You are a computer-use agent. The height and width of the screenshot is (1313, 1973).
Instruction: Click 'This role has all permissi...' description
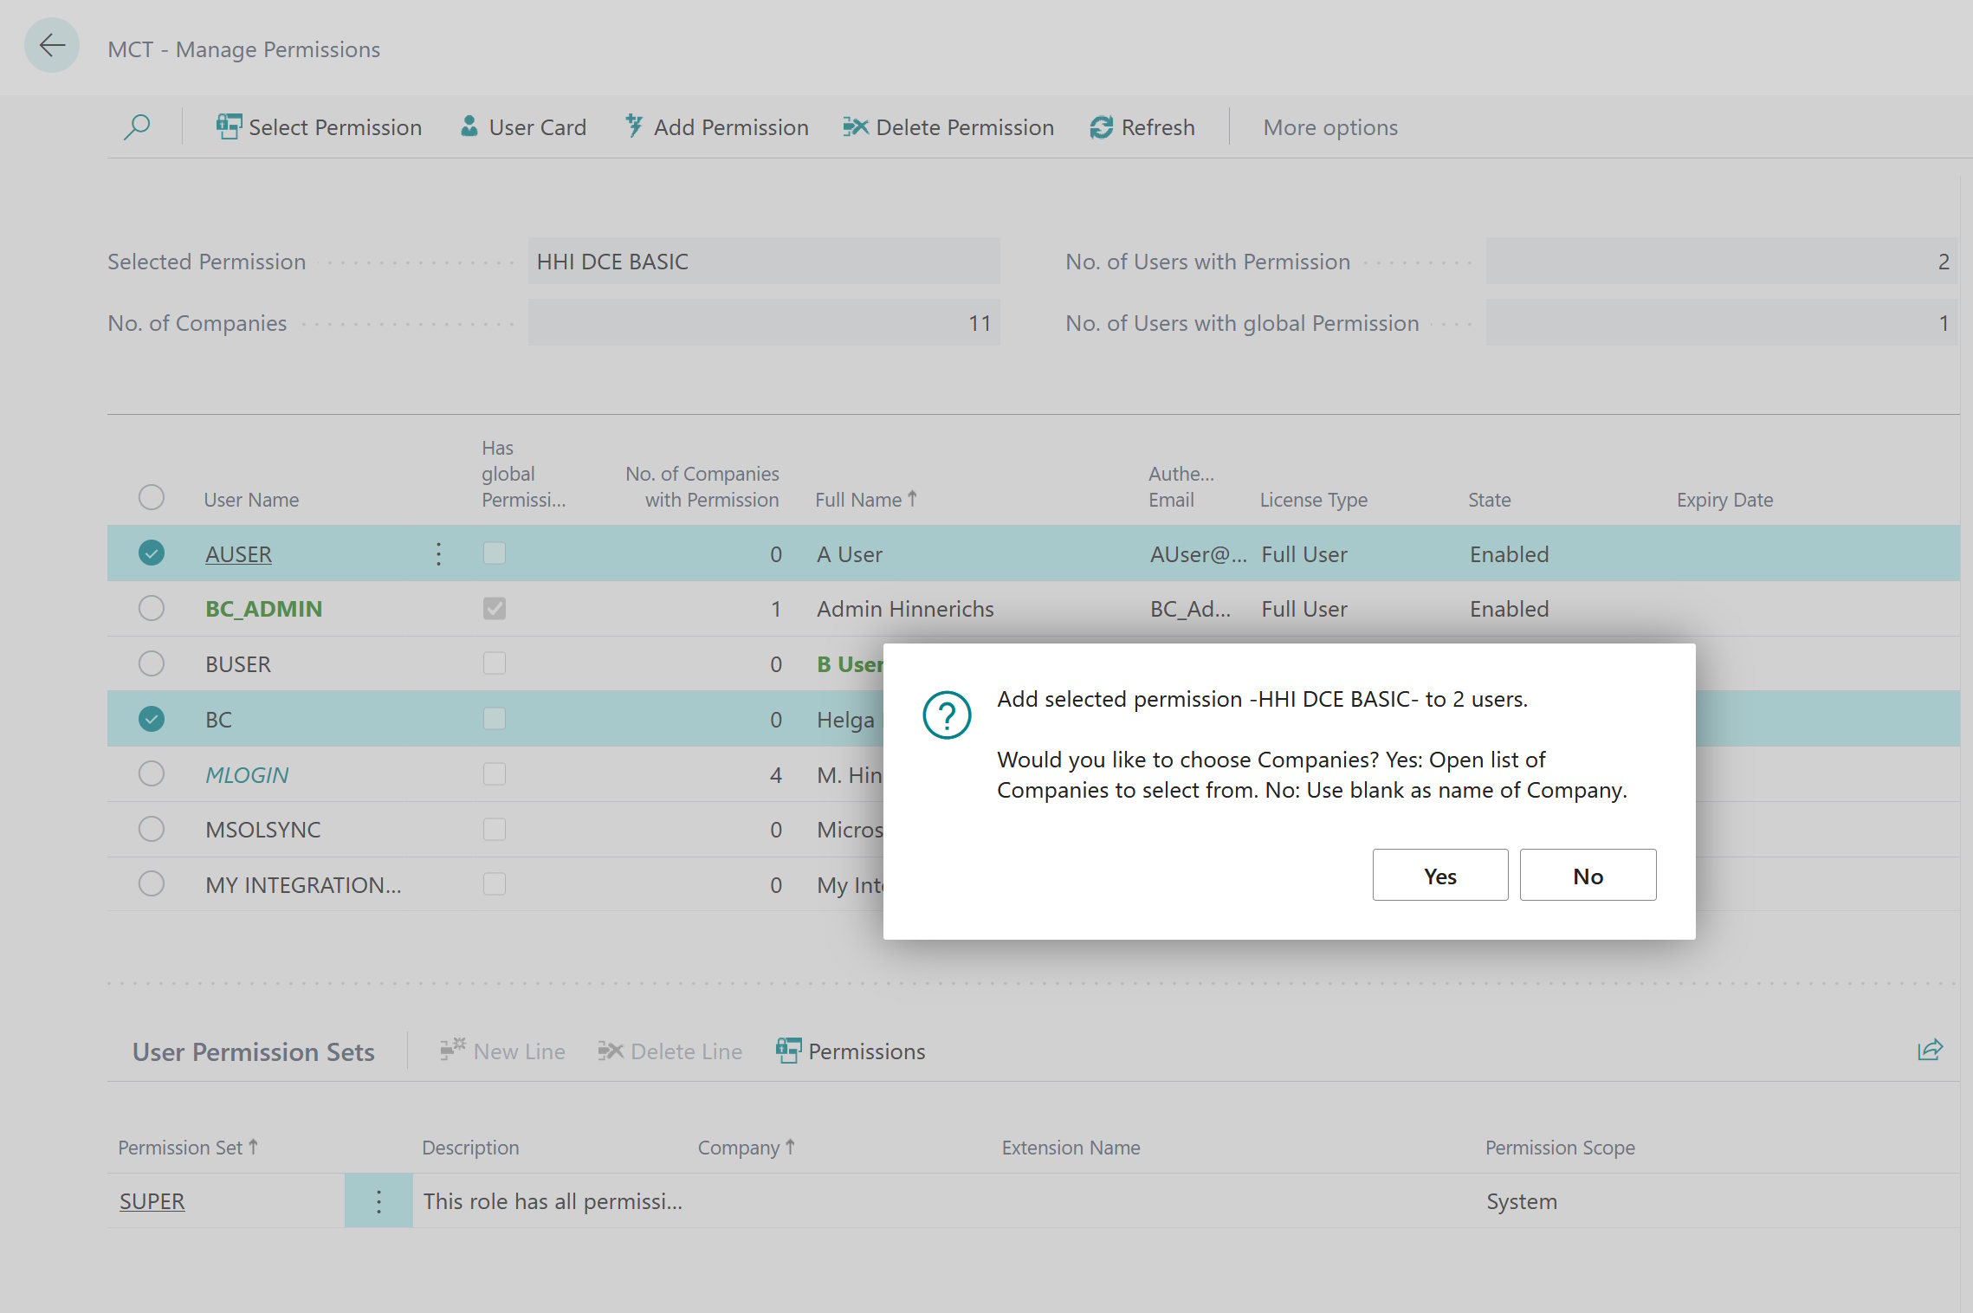[x=553, y=1201]
